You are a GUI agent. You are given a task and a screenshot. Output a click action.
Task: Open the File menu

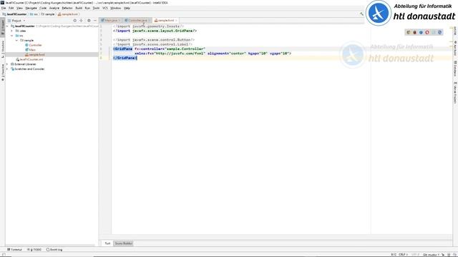pyautogui.click(x=4, y=8)
